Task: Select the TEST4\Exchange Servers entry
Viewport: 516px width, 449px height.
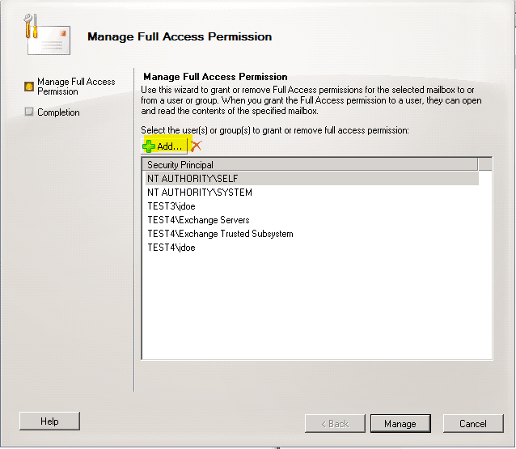Action: (198, 220)
